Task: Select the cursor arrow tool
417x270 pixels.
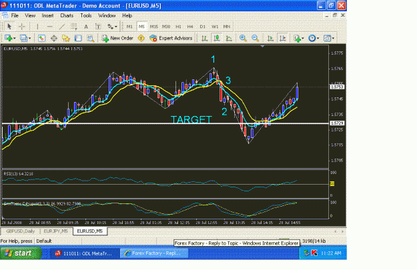Action: pyautogui.click(x=9, y=26)
